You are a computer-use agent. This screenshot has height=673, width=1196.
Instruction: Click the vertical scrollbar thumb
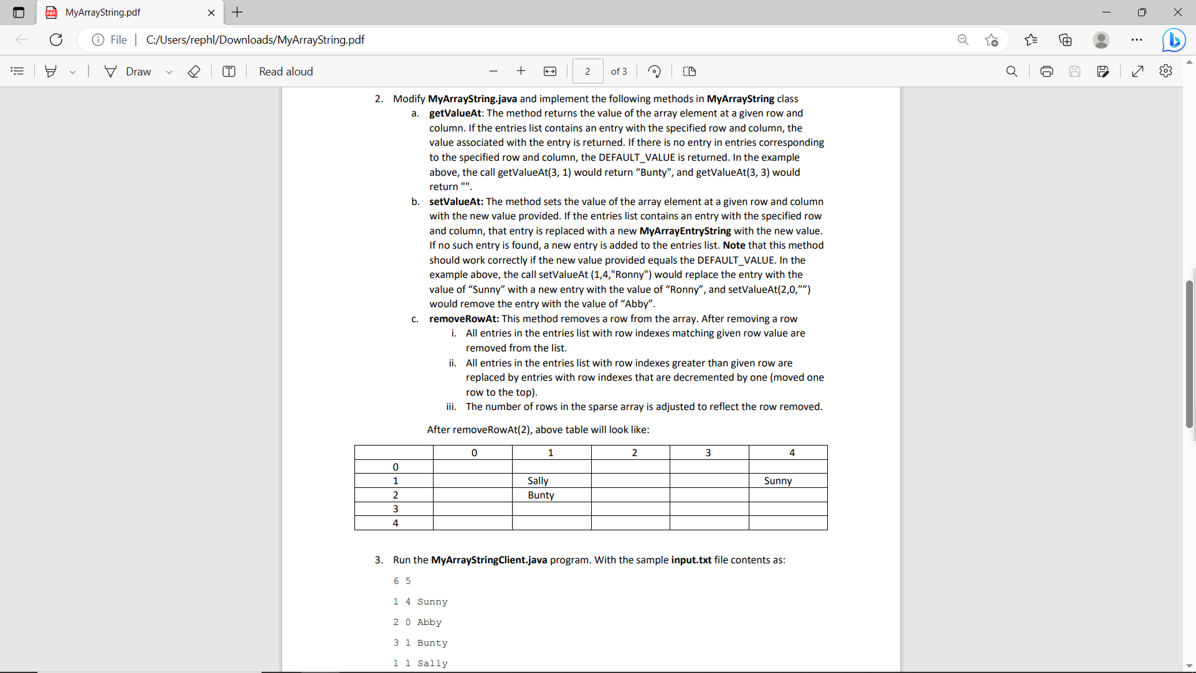click(x=1190, y=354)
